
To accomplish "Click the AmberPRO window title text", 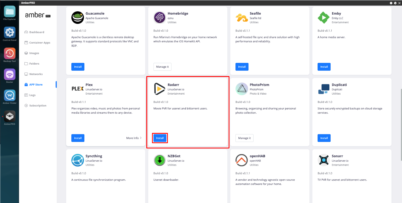I will (x=28, y=3).
